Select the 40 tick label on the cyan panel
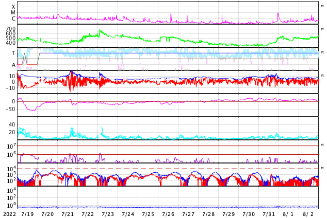 (12, 124)
